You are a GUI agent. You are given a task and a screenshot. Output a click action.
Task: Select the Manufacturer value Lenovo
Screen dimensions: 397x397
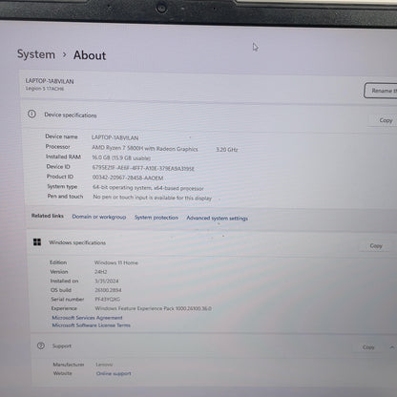point(104,365)
